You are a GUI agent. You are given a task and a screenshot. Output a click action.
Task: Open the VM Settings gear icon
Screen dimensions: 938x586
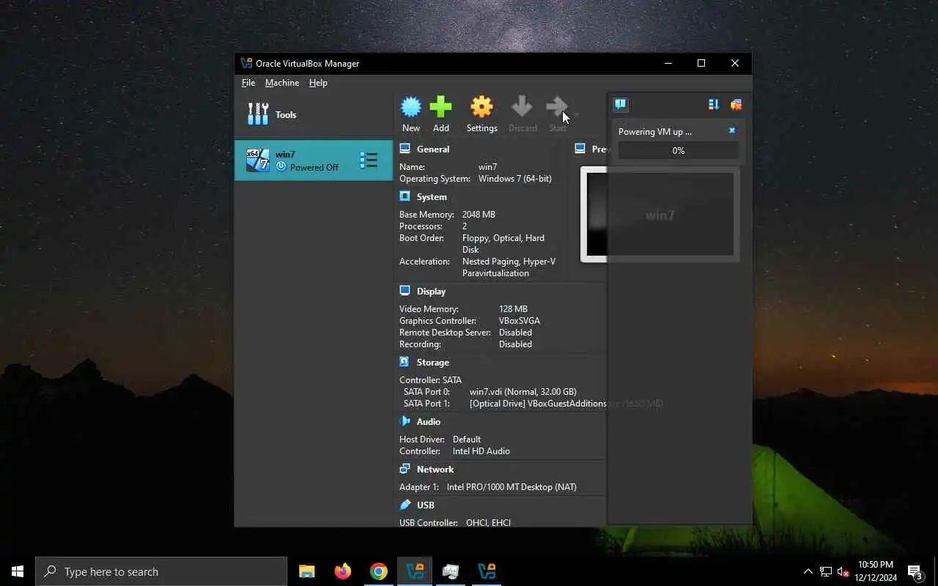coord(481,107)
